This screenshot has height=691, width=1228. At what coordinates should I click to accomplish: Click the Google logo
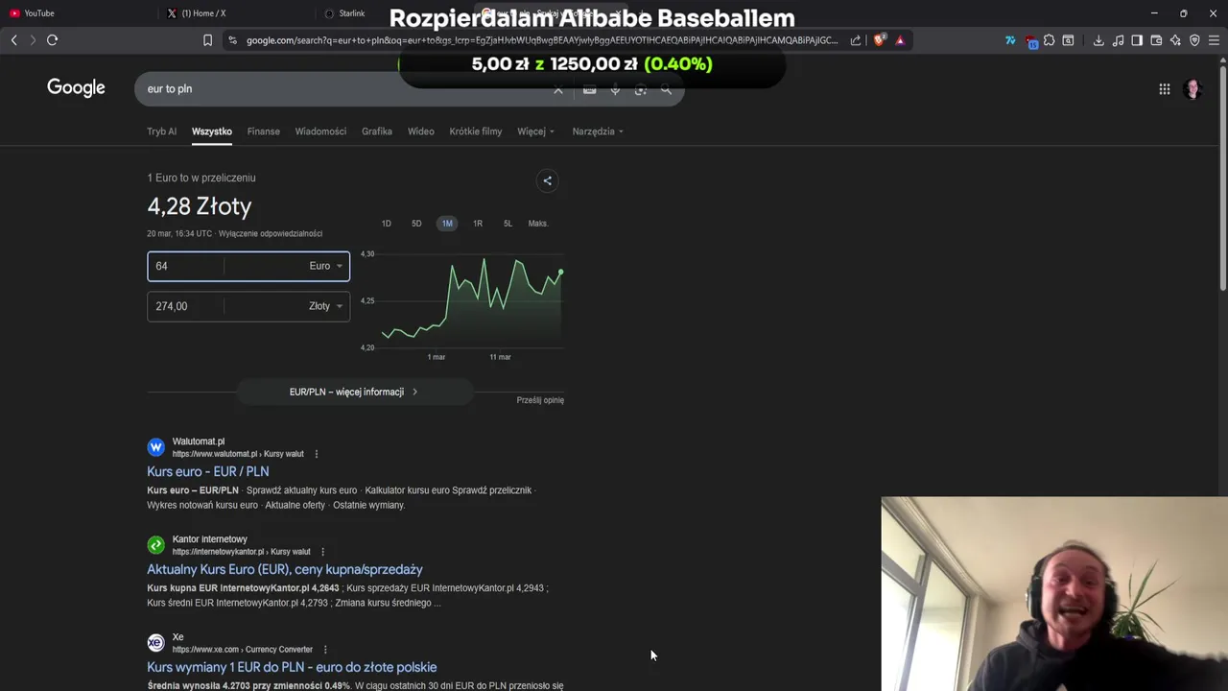pos(76,88)
